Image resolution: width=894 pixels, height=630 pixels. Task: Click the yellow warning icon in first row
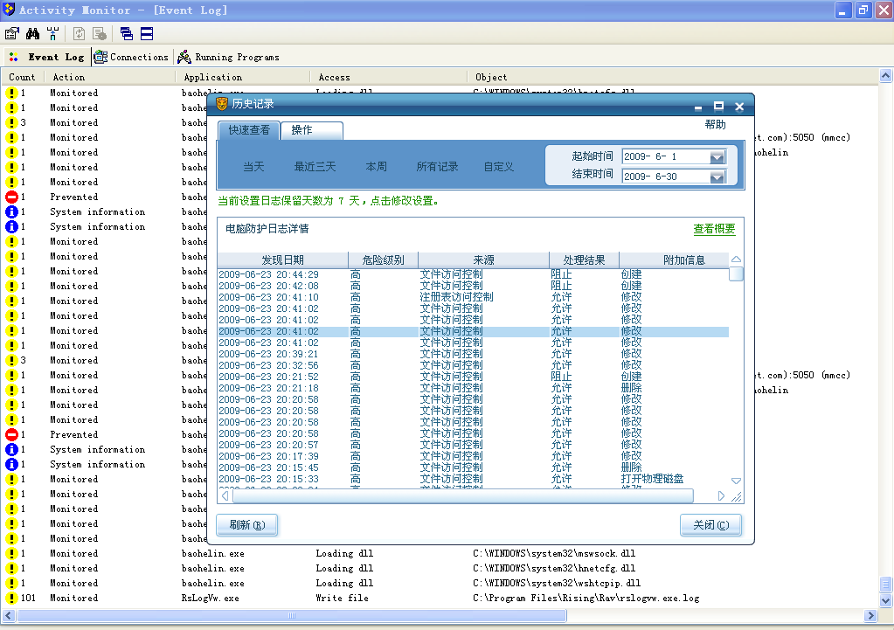[x=11, y=93]
